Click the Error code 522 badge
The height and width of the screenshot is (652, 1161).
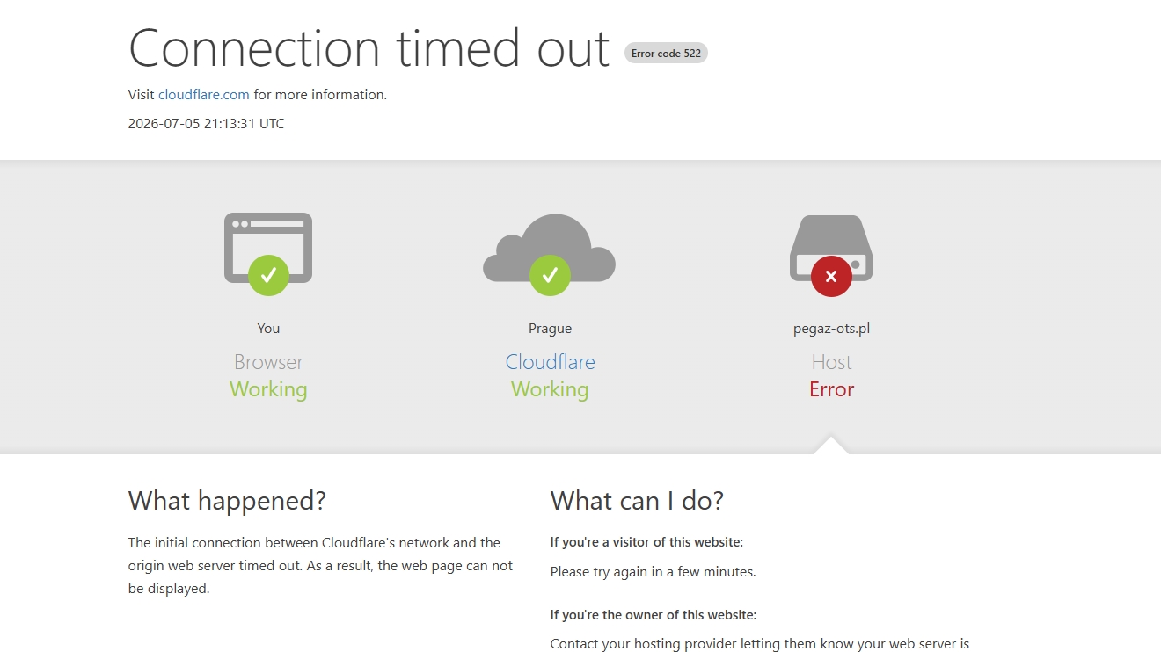point(666,54)
